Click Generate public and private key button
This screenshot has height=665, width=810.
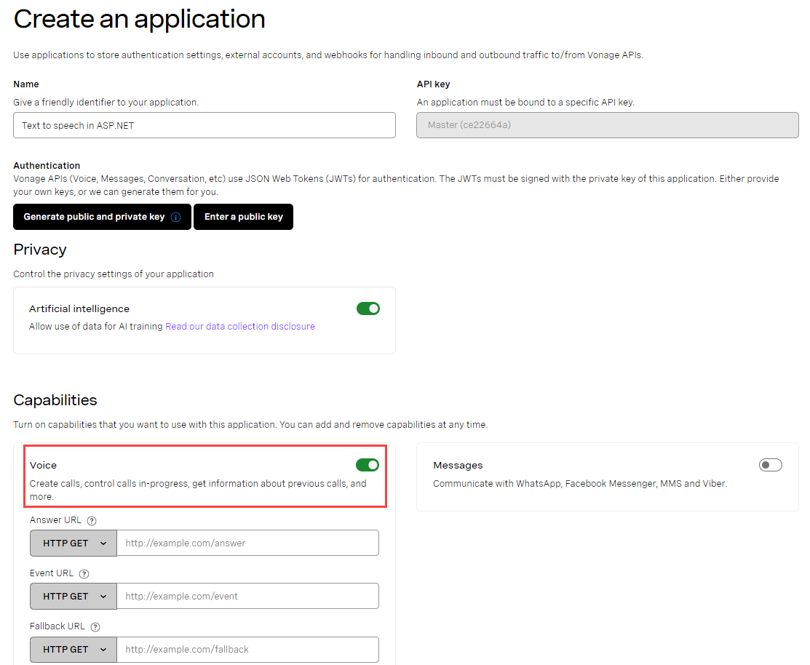pos(103,217)
